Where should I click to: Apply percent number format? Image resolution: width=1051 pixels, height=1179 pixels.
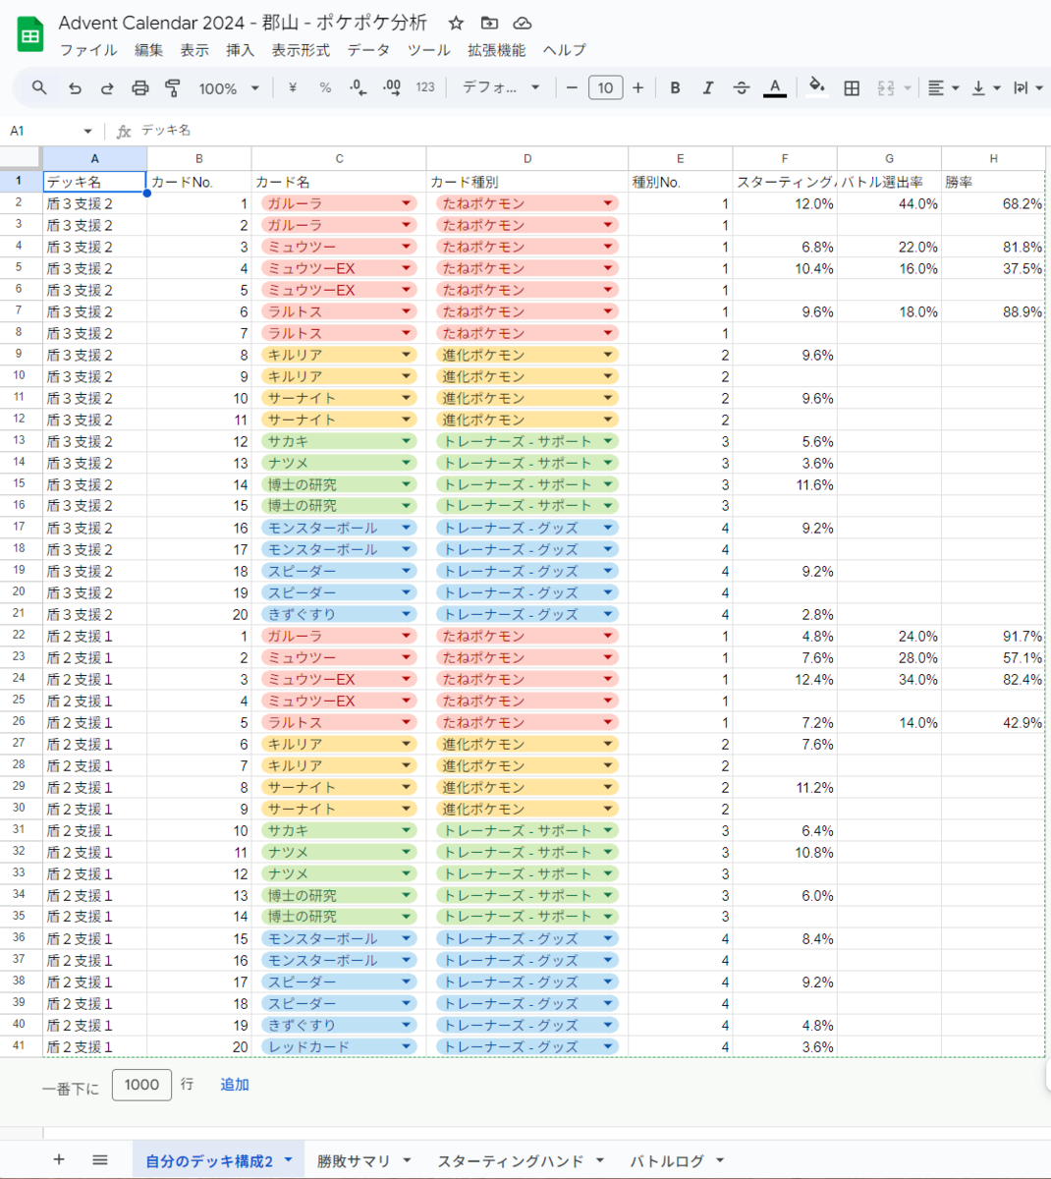[325, 88]
